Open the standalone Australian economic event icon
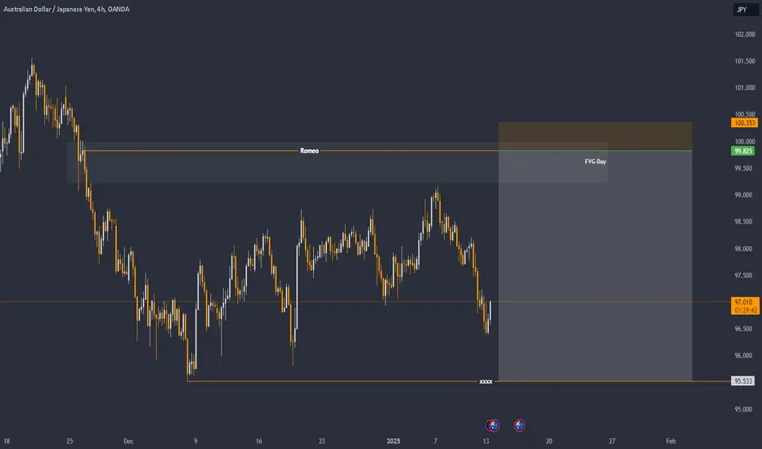762x449 pixels. [x=519, y=425]
